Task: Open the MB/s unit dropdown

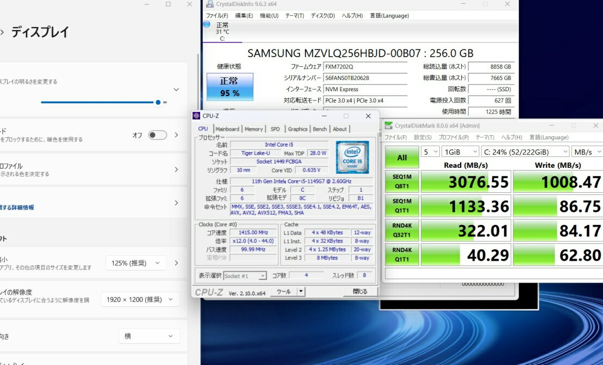Action: (x=586, y=152)
